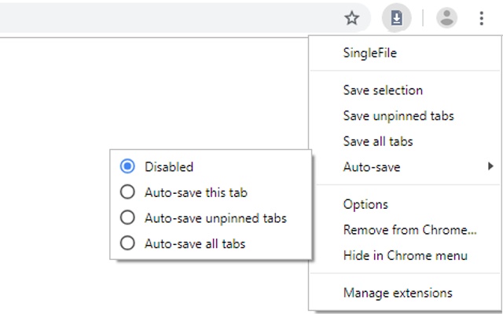Click the bookmark star icon
Image resolution: width=503 pixels, height=314 pixels.
click(x=352, y=18)
